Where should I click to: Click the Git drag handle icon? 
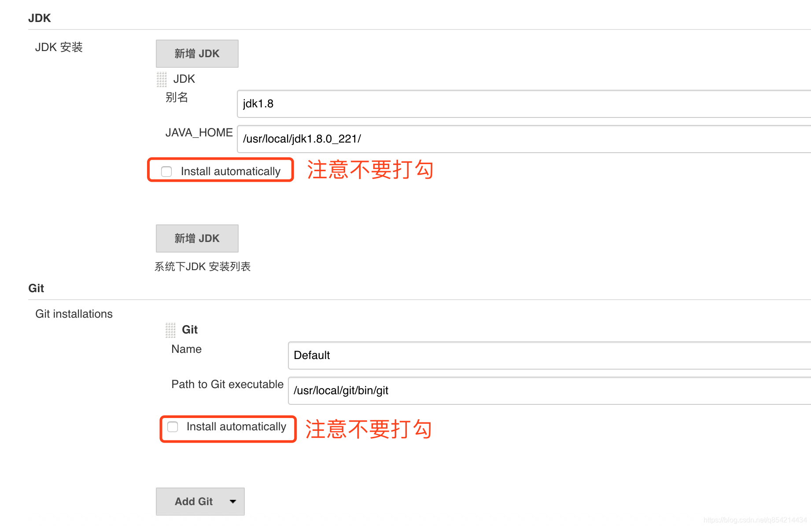pos(170,330)
